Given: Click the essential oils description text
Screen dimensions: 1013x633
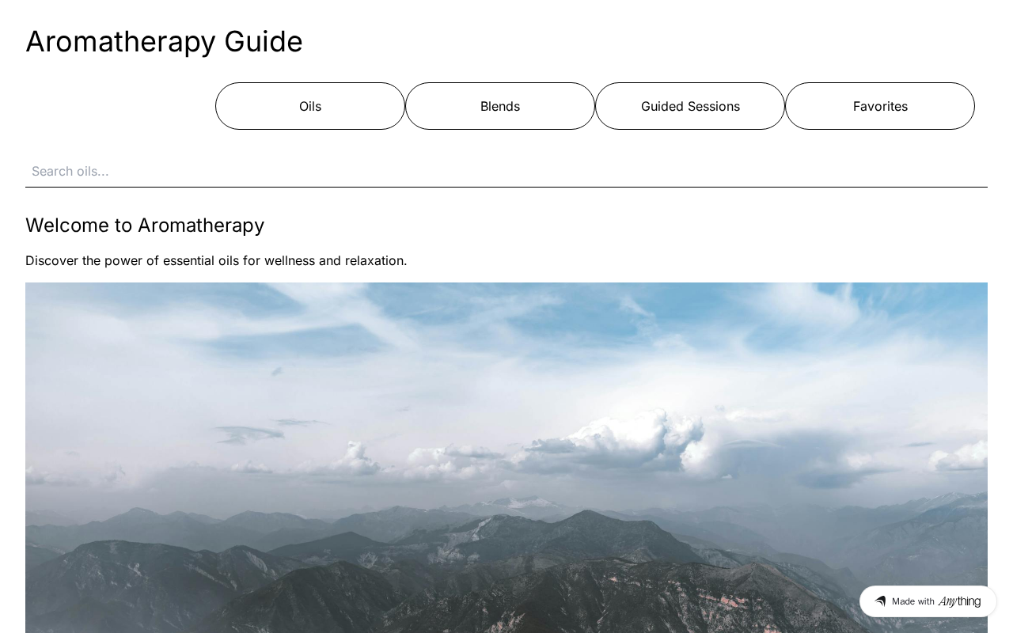Looking at the screenshot, I should (216, 260).
